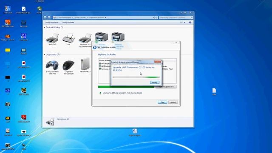Select the desktop file below the Explorer window

click(x=135, y=132)
